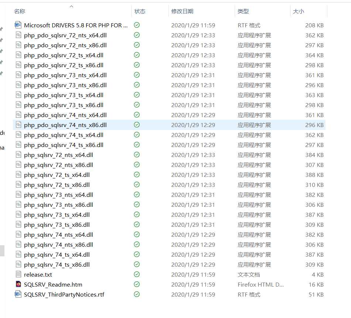
Task: Click the file icon of php_sqlsrv_73_ts_x86.dll
Action: click(18, 225)
